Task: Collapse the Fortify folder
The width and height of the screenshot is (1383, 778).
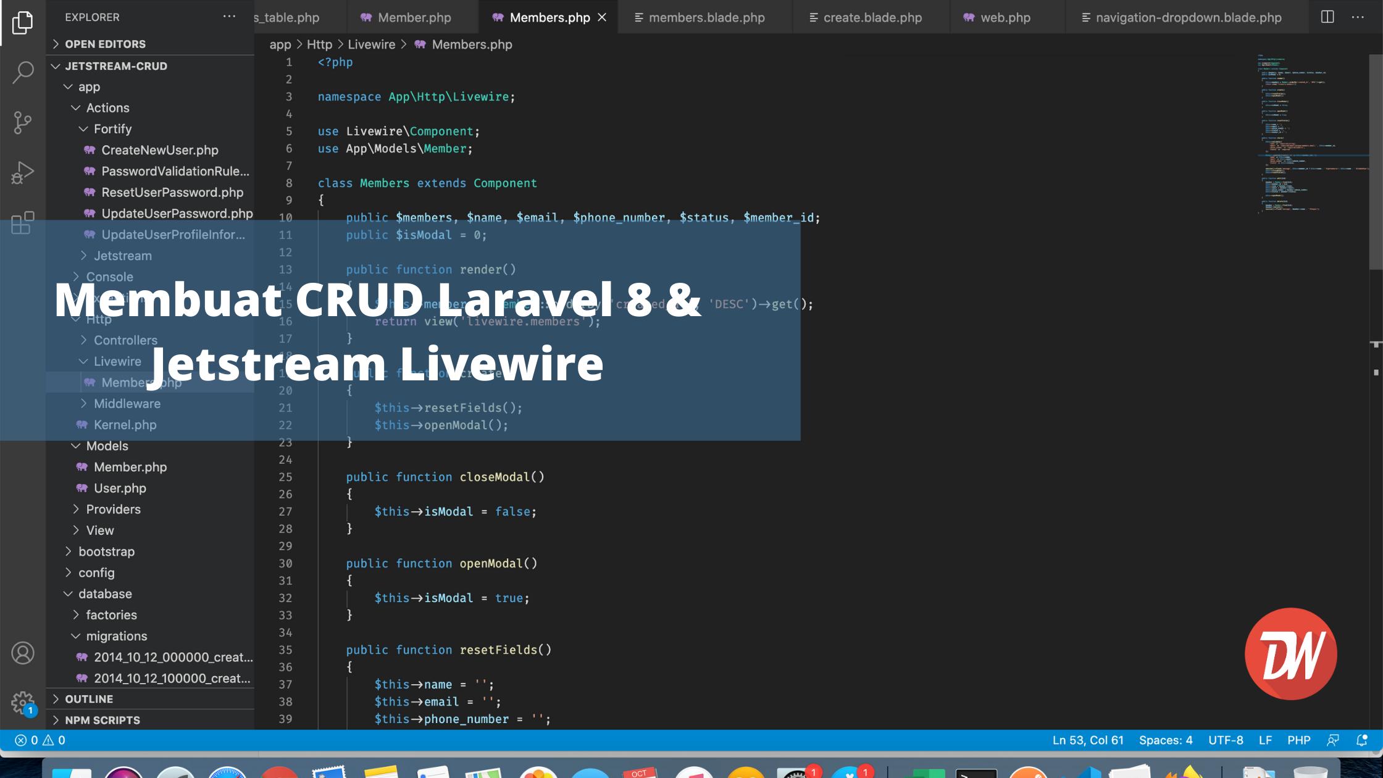Action: click(x=150, y=128)
